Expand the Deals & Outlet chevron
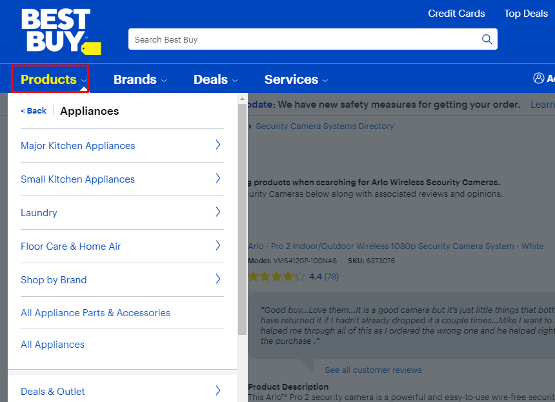The width and height of the screenshot is (555, 402). [x=218, y=390]
